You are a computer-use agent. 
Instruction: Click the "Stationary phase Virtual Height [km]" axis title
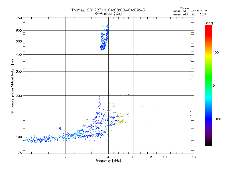(x=13, y=85)
